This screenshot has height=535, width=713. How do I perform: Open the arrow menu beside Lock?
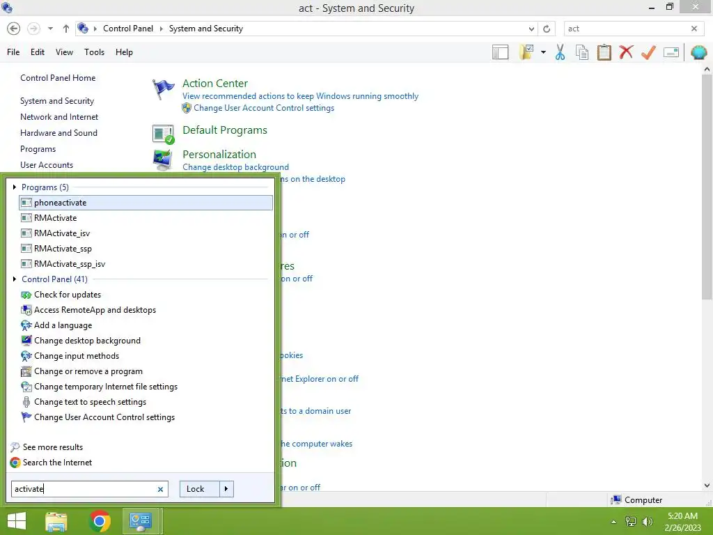click(x=226, y=489)
